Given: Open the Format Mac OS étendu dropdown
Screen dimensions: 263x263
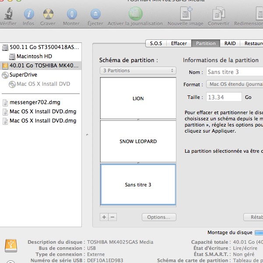Looking at the screenshot, I should pyautogui.click(x=235, y=84).
